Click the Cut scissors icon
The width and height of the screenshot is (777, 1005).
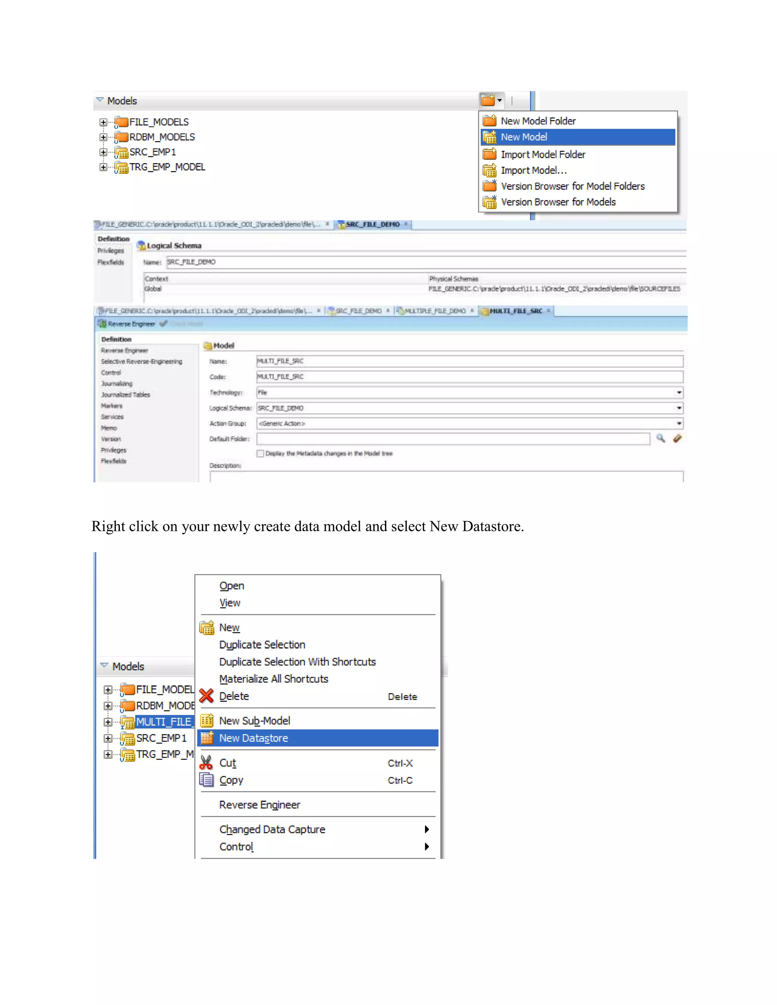(206, 763)
